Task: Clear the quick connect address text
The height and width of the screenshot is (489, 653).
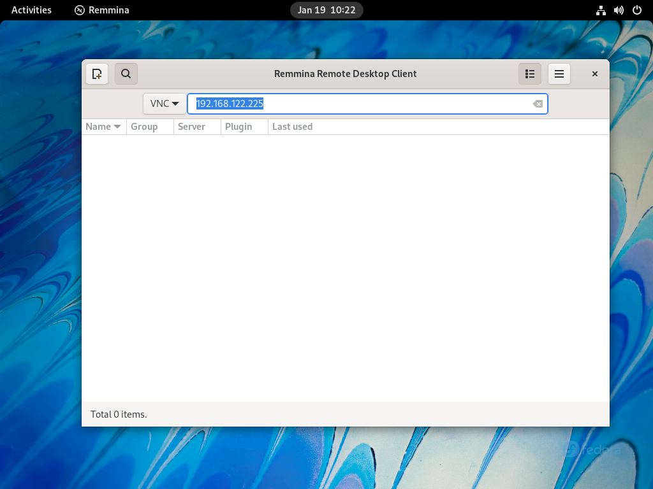Action: click(x=538, y=104)
